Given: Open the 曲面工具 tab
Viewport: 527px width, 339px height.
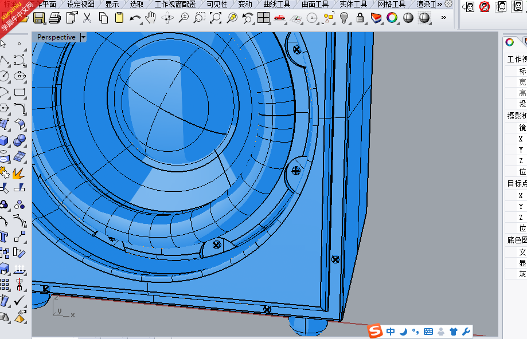Looking at the screenshot, I should [315, 5].
